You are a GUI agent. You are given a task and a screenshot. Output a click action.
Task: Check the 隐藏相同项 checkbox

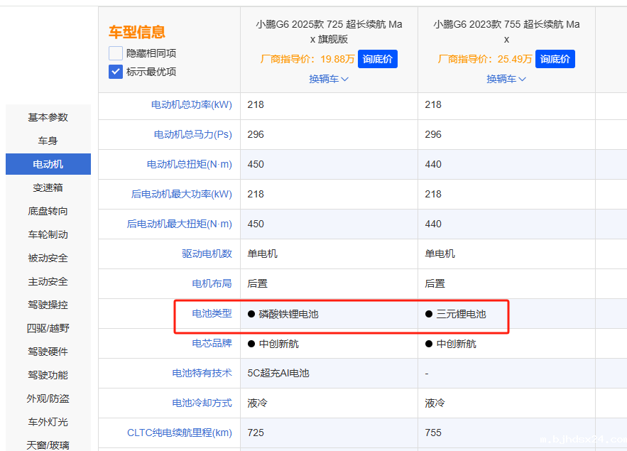116,53
